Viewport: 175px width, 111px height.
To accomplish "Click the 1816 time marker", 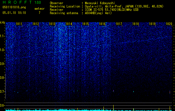I will click(x=102, y=24).
